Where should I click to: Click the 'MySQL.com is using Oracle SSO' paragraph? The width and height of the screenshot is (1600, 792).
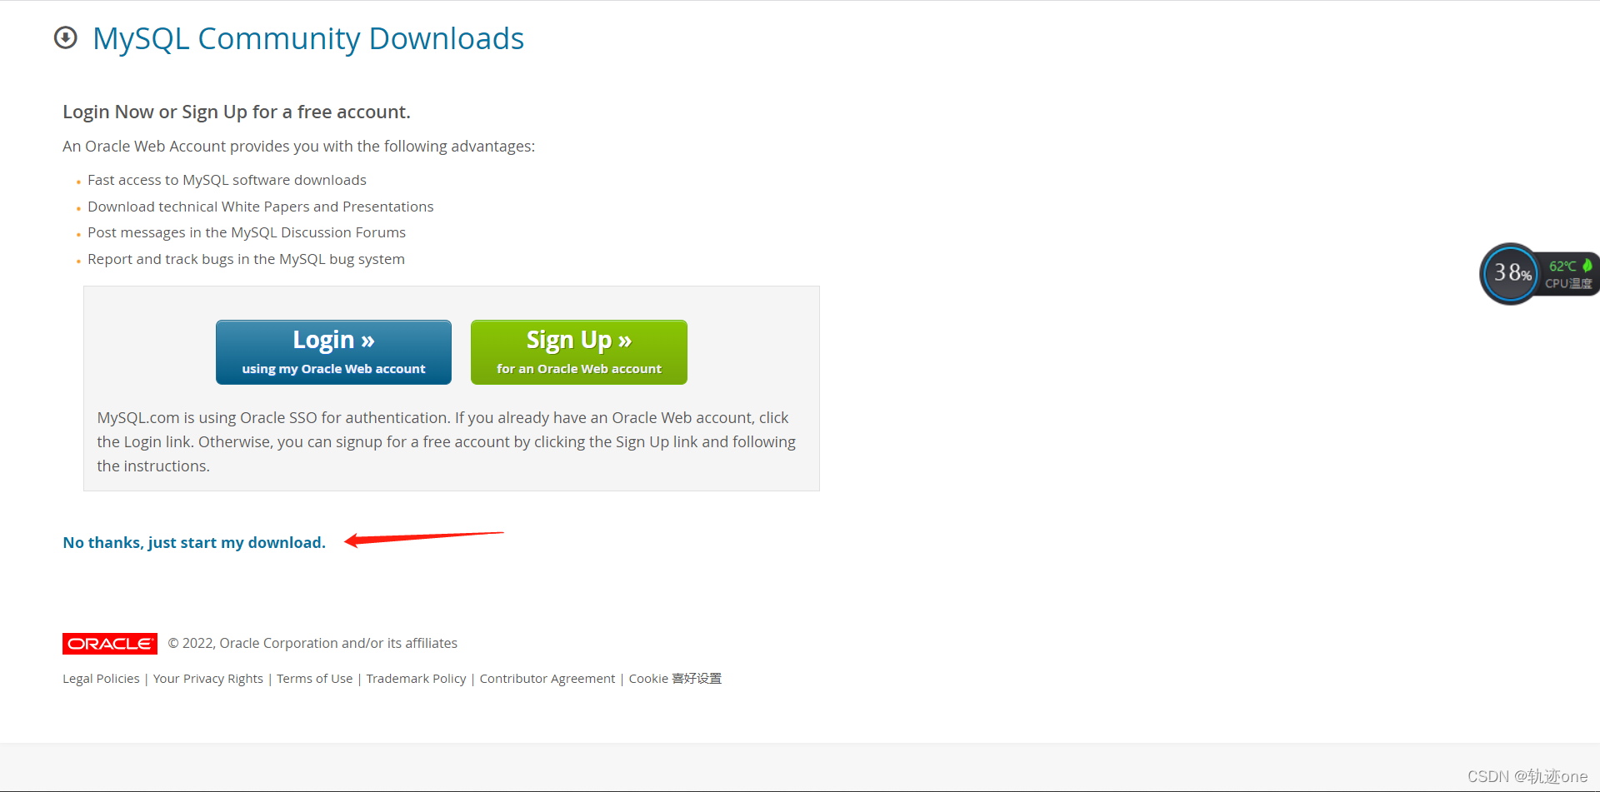coord(447,442)
